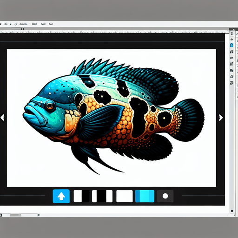The height and width of the screenshot is (238, 238).
Task: Click the picture-like icon in right sidebar
Action: coord(231,70)
